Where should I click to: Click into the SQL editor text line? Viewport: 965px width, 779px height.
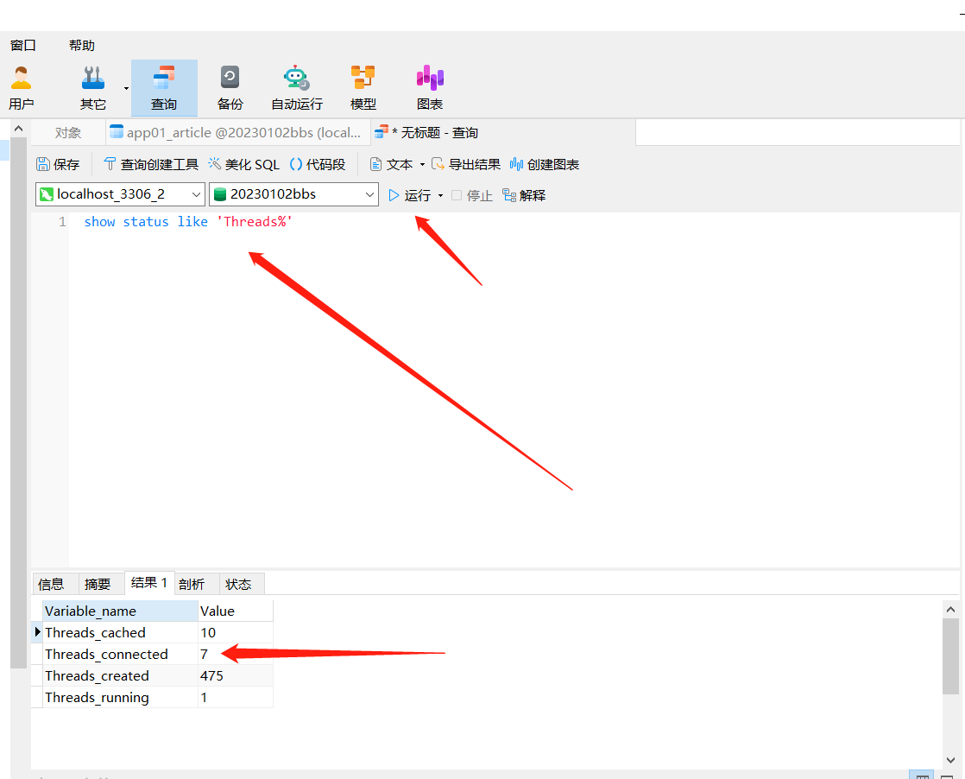click(x=188, y=222)
